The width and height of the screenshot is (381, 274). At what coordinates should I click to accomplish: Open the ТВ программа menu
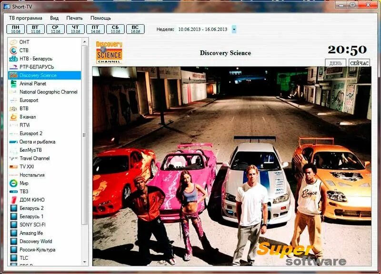pyautogui.click(x=26, y=18)
